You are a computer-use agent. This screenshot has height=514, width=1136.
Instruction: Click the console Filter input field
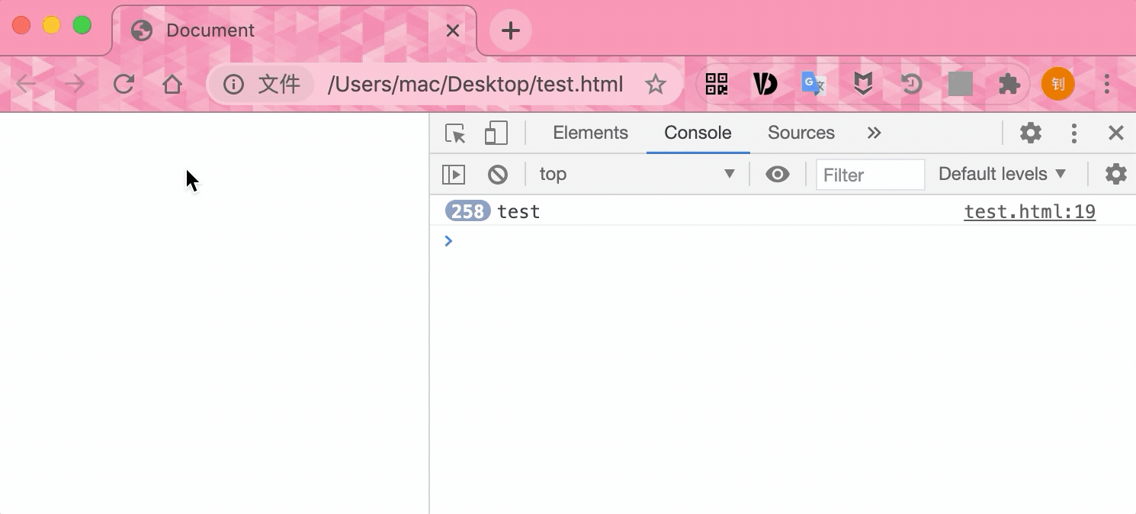click(870, 175)
